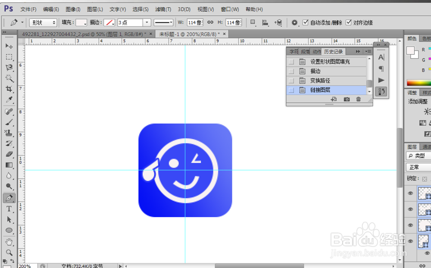Toggle history brush source for 描边 state

point(291,71)
